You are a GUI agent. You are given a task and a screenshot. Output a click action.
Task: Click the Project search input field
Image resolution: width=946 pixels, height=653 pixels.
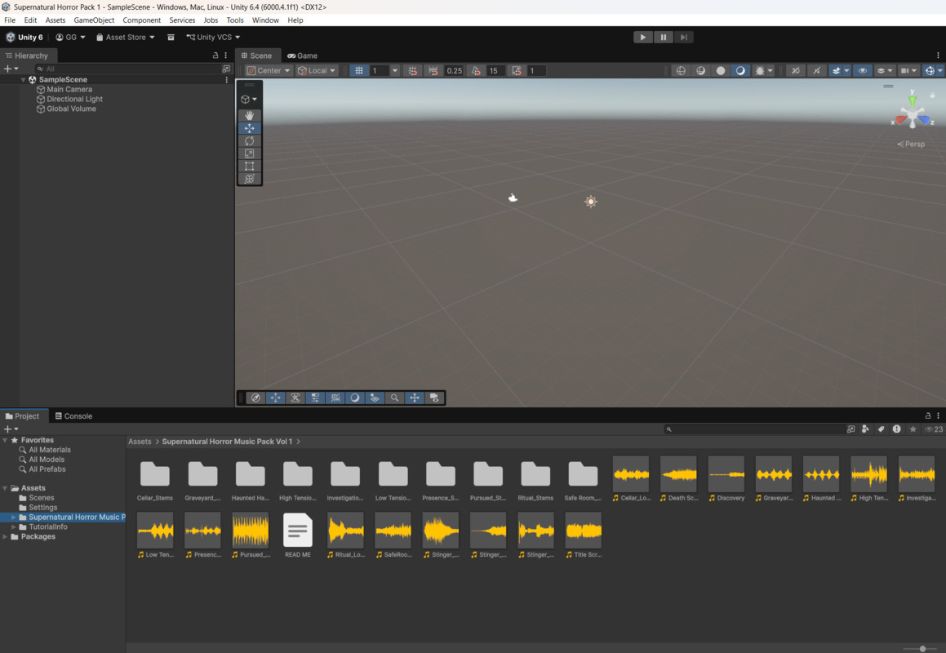click(754, 429)
